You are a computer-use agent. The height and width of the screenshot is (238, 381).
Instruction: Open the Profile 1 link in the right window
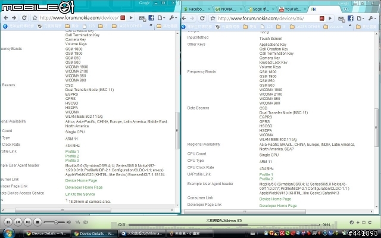(x=266, y=174)
